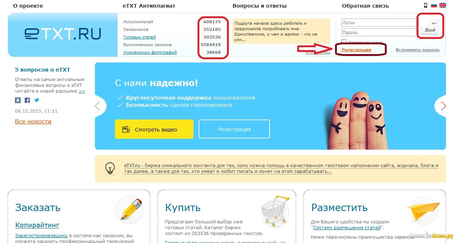Open the VK social icon
Image resolution: width=458 pixels, height=243 pixels.
point(18,100)
